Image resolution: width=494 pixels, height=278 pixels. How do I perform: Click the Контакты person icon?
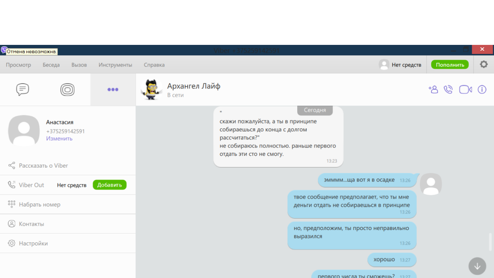12,224
